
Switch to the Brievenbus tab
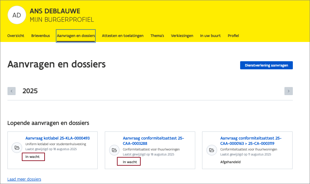click(x=41, y=36)
